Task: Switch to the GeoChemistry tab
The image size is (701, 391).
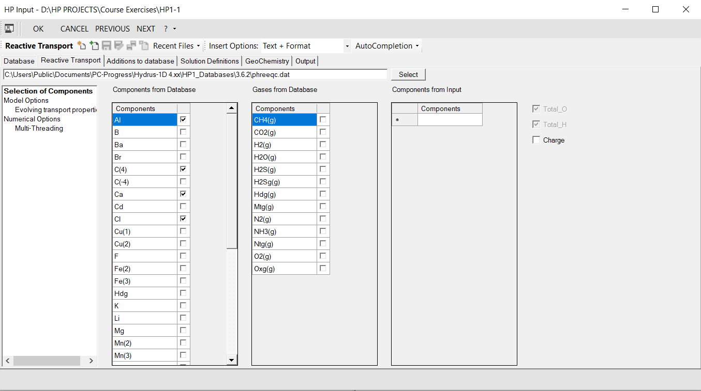Action: 267,61
